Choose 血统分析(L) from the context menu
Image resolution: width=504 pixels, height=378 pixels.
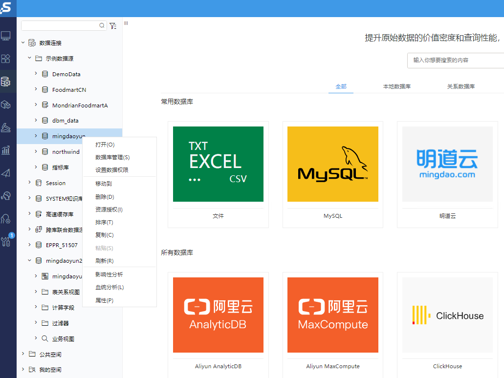pyautogui.click(x=119, y=288)
